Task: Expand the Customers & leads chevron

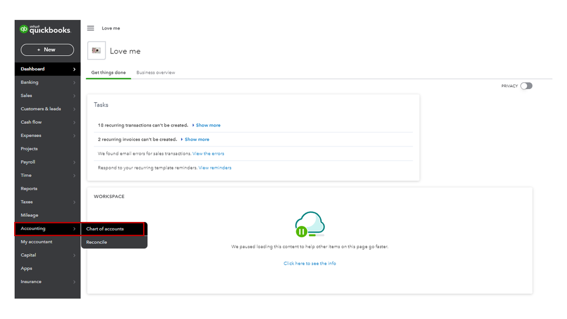Action: [74, 109]
